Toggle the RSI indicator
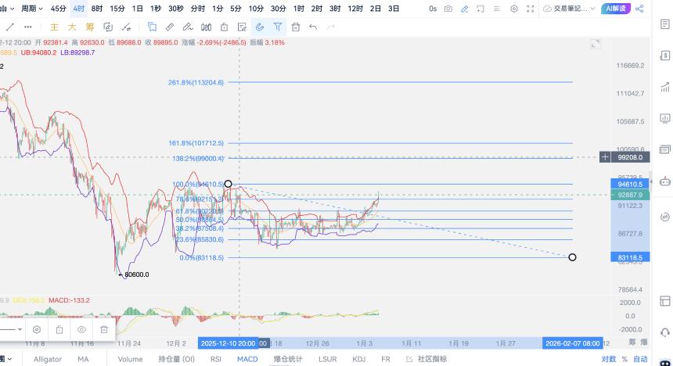The height and width of the screenshot is (366, 673). [216, 359]
